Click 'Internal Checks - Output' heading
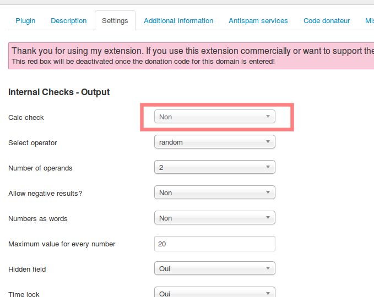This screenshot has width=374, height=297. coord(59,92)
